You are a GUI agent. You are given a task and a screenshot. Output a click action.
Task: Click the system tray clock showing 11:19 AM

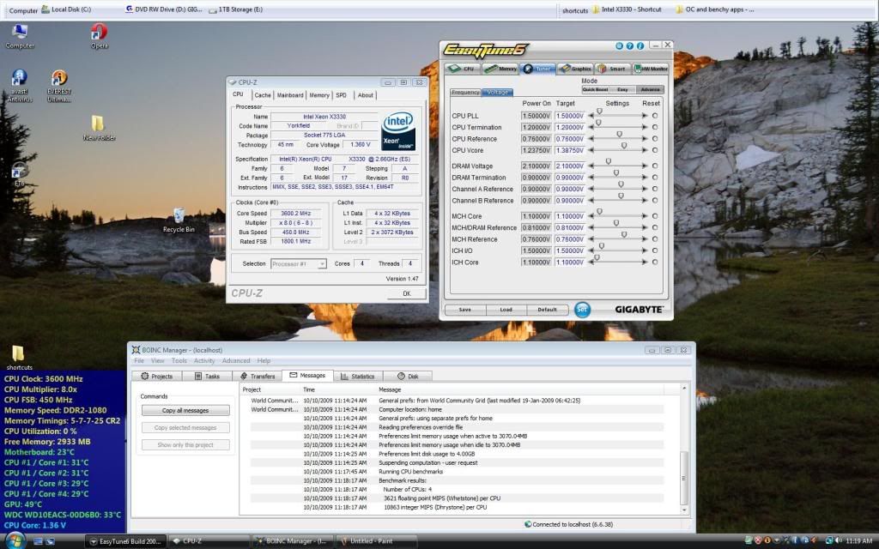858,541
